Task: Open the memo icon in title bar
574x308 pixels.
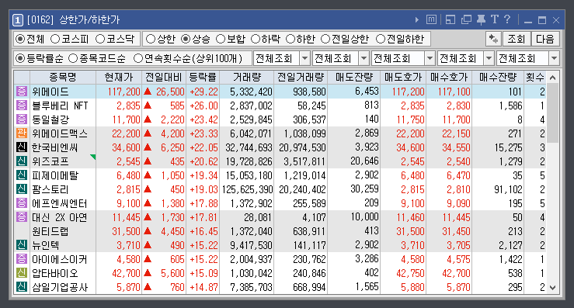Action: coord(432,19)
